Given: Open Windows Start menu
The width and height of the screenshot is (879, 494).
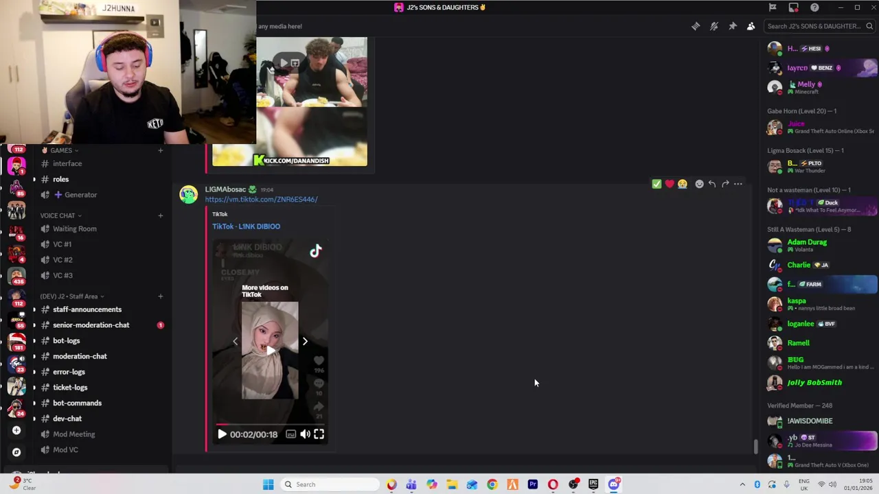Looking at the screenshot, I should [268, 484].
